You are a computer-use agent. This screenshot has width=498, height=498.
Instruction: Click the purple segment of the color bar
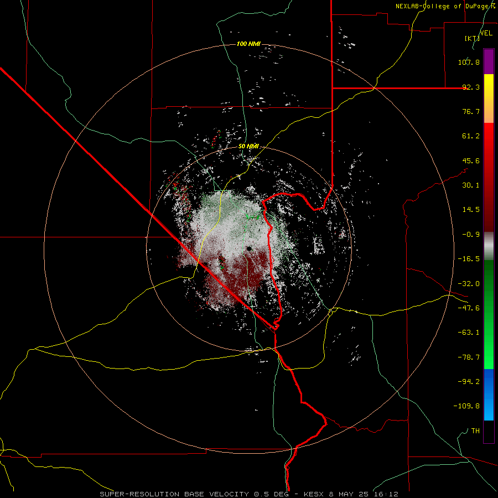489,61
